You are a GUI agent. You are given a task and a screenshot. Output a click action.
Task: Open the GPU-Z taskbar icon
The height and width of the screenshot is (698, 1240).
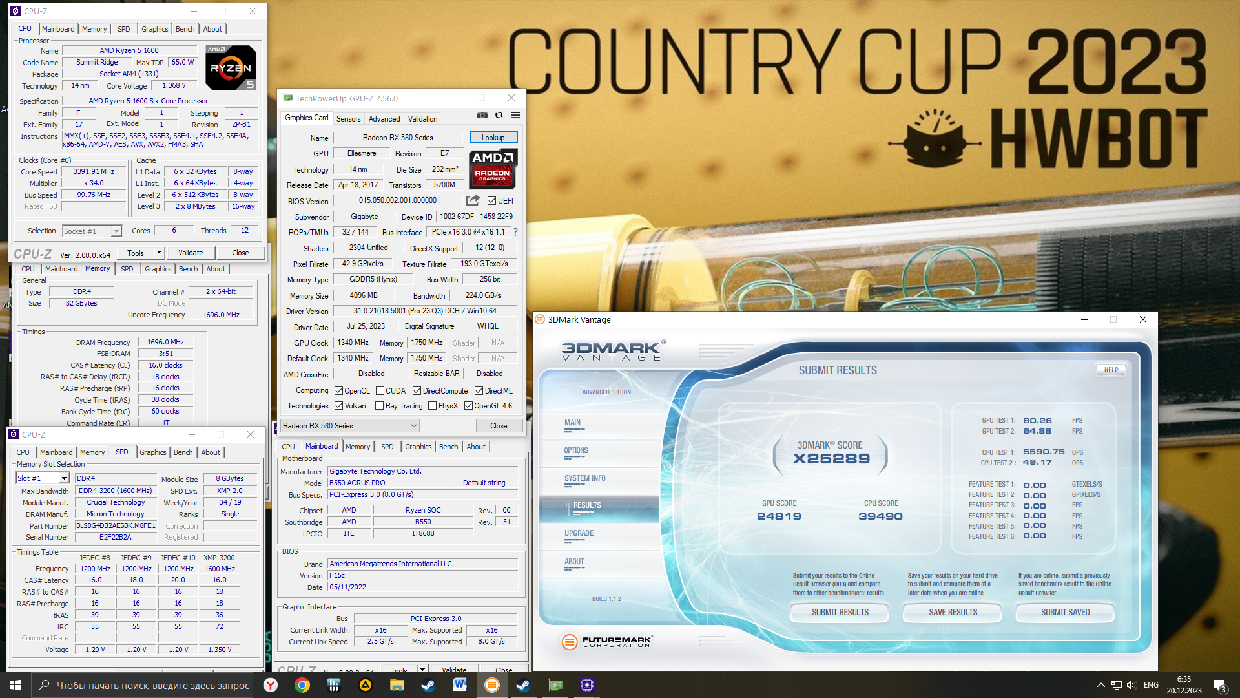[555, 685]
